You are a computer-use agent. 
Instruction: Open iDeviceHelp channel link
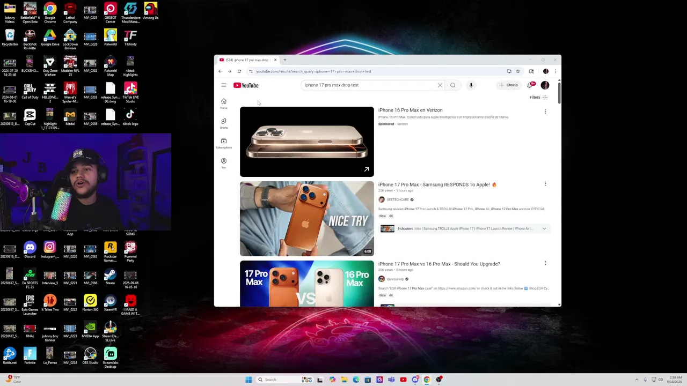(x=395, y=279)
